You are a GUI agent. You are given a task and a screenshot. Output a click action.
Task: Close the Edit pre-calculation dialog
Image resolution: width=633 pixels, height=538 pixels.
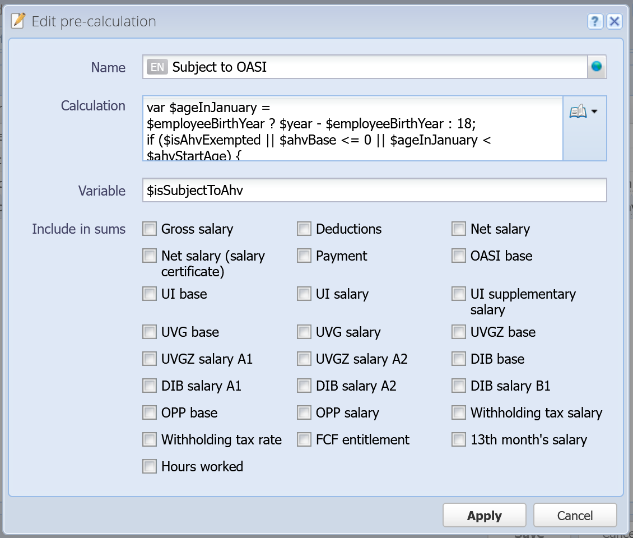pos(615,21)
